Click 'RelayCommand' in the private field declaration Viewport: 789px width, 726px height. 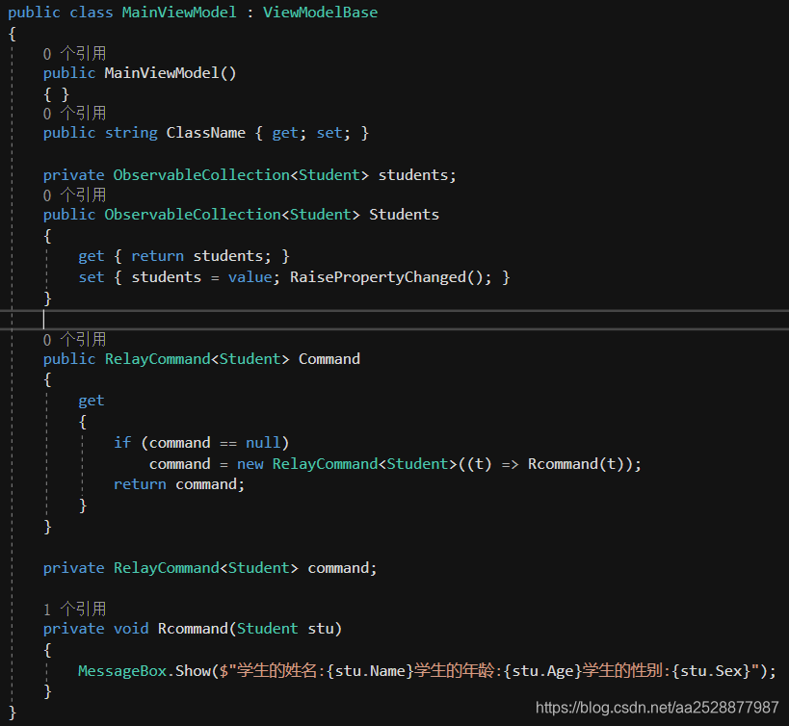(166, 568)
